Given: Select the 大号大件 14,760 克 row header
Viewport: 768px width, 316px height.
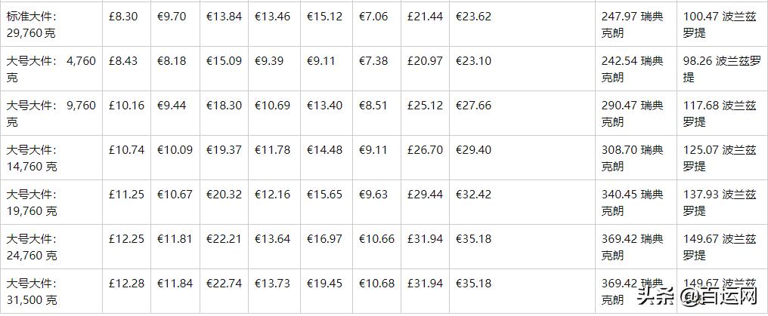Looking at the screenshot, I should [32, 158].
